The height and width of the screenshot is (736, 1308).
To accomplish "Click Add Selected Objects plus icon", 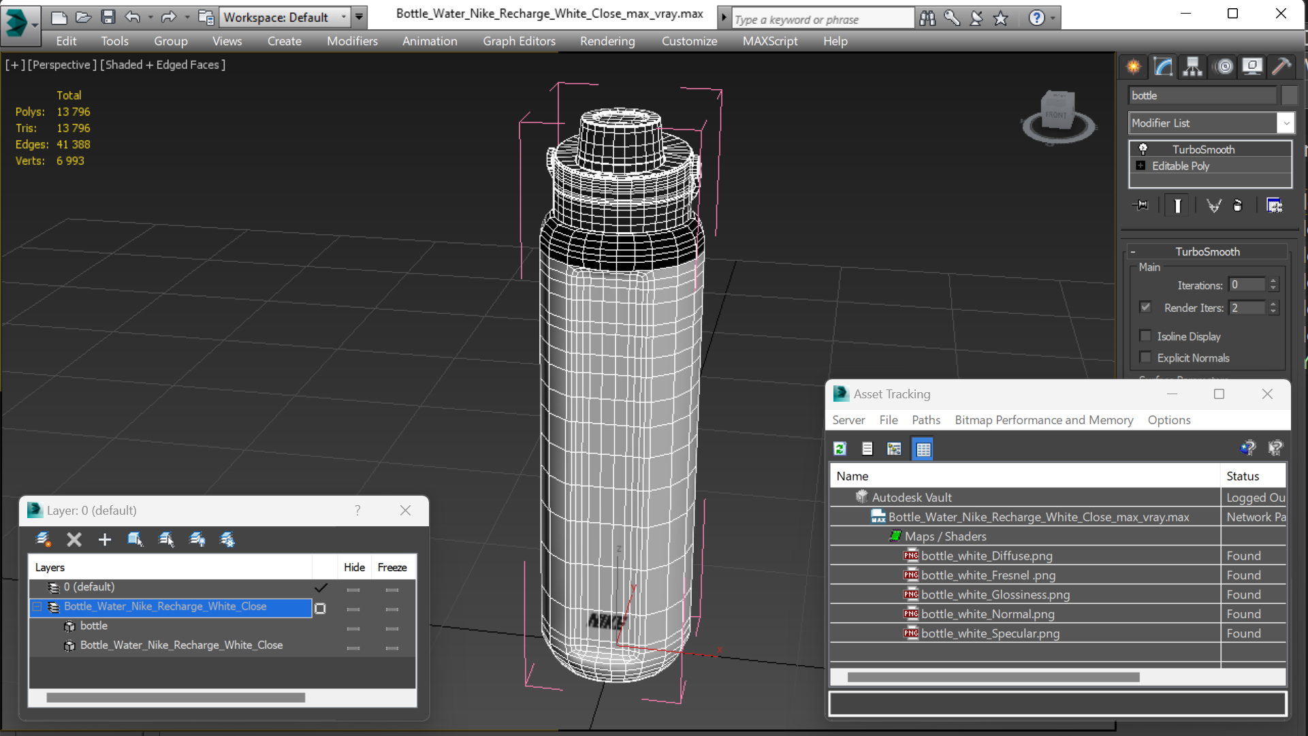I will [x=104, y=539].
